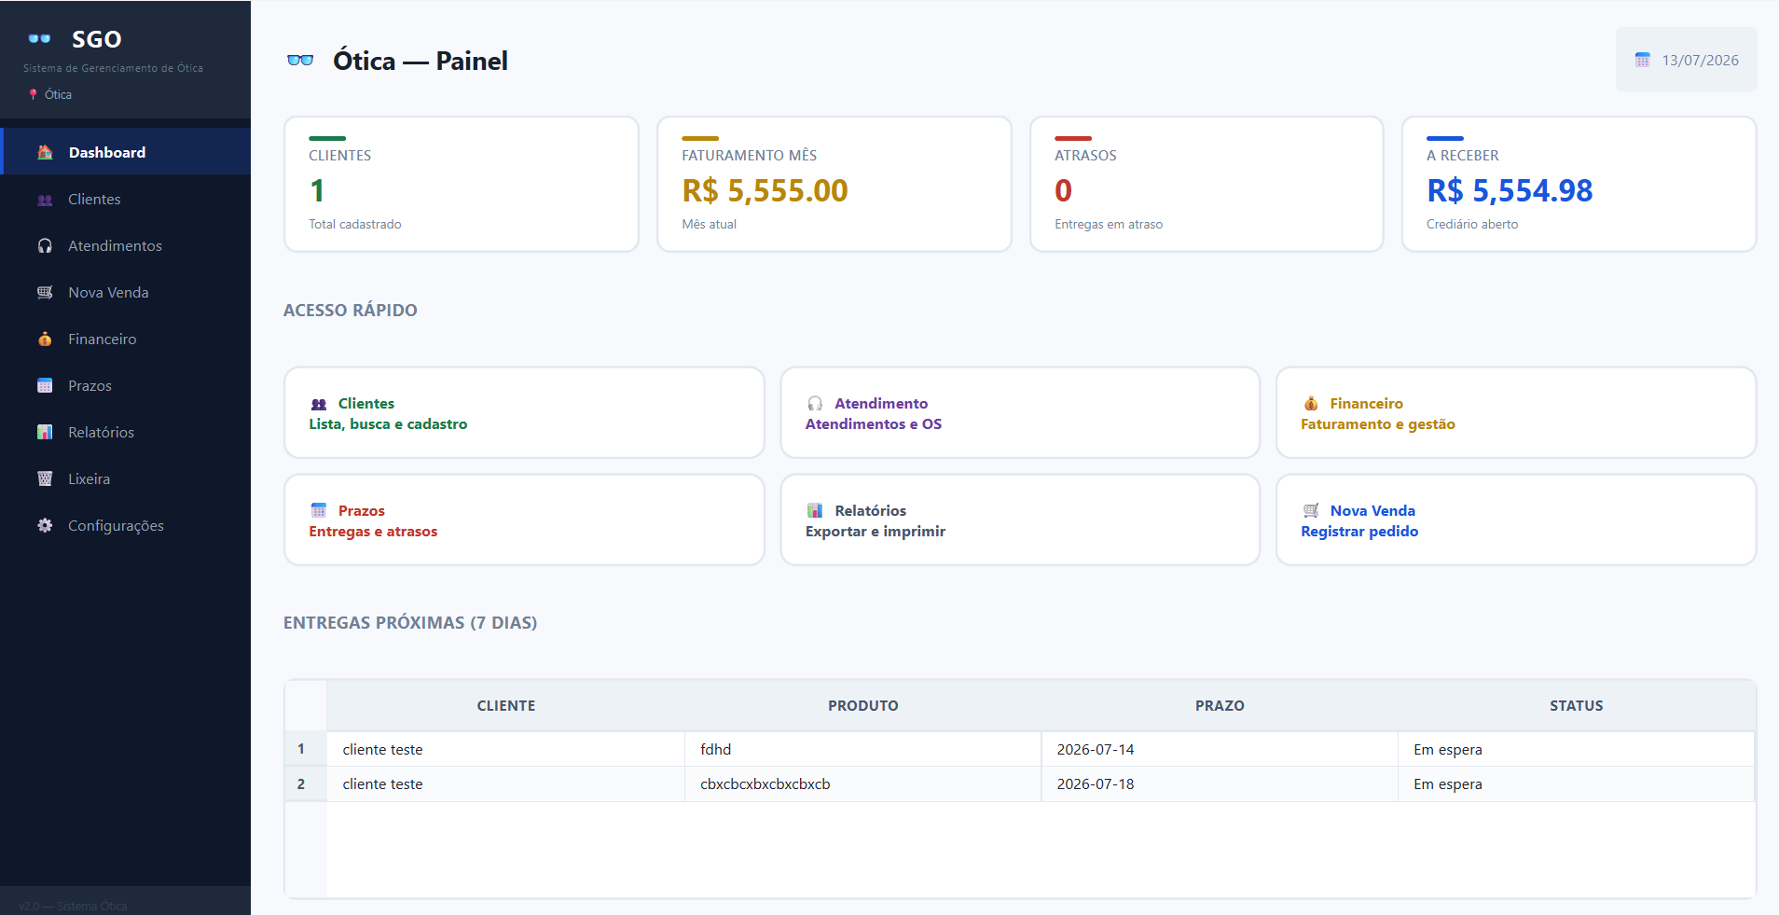
Task: Open Financeiro in the sidebar
Action: 127,339
